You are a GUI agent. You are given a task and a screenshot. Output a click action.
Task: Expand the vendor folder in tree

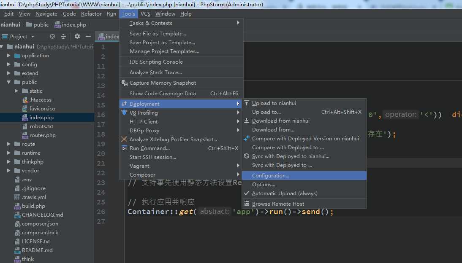9,171
